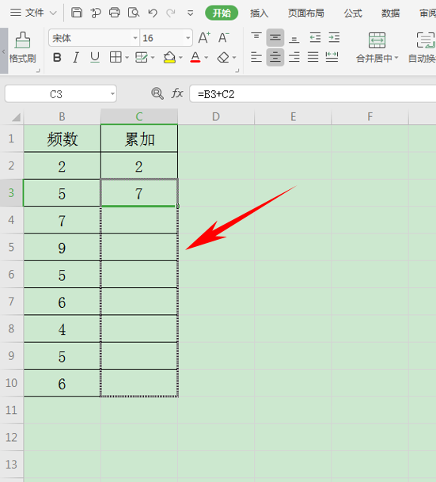The height and width of the screenshot is (482, 436).
Task: Increase indent icon
Action: click(x=334, y=38)
